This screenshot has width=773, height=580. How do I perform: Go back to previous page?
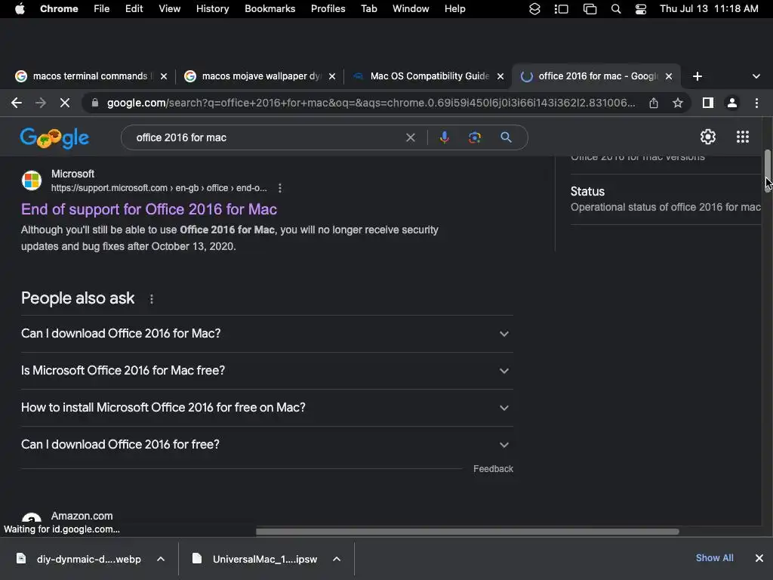(x=17, y=103)
